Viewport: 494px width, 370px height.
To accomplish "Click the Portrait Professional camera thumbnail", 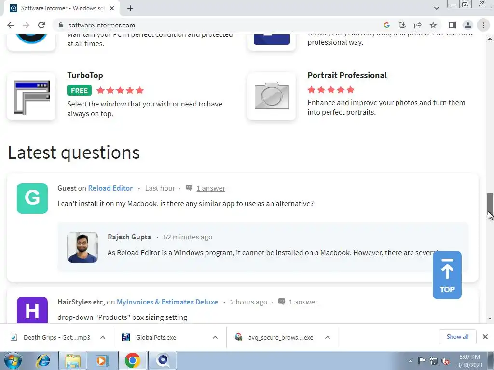I will point(272,96).
